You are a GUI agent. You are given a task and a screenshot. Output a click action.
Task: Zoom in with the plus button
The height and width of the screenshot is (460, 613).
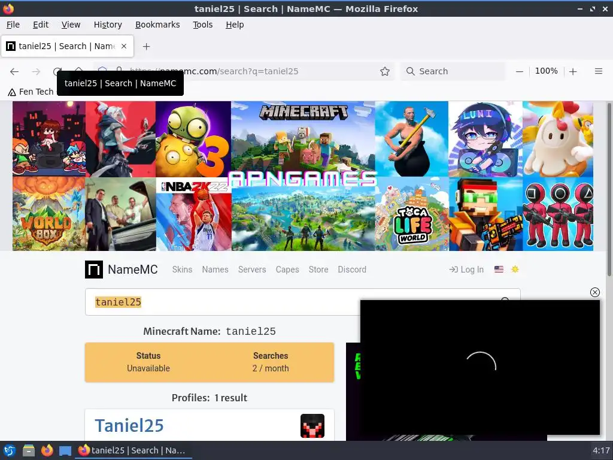(573, 71)
